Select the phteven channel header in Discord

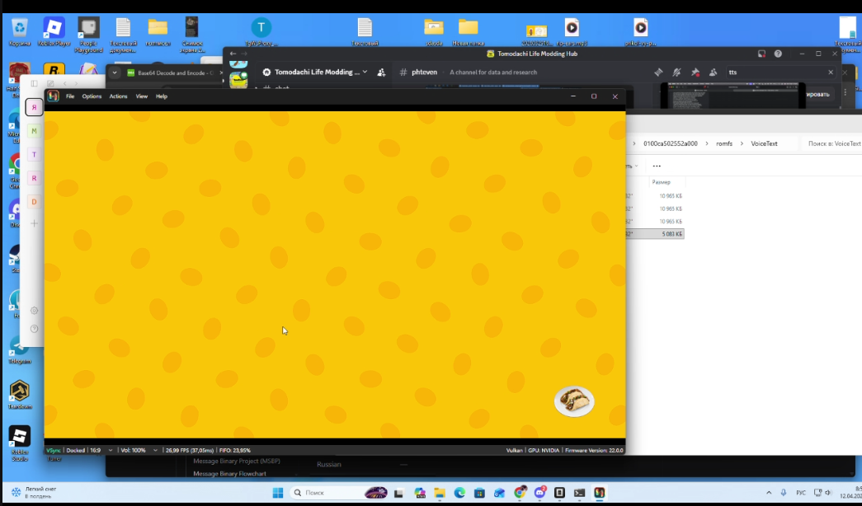coord(424,72)
